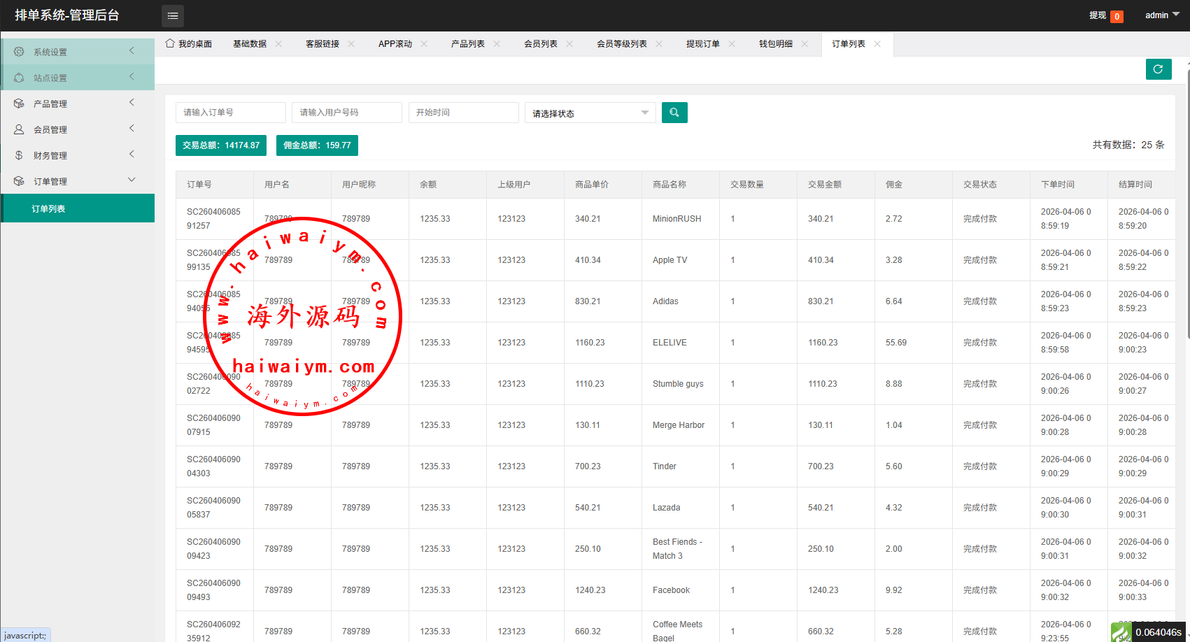The image size is (1190, 642).
Task: Click the hamburger menu toggle icon
Action: 173,15
